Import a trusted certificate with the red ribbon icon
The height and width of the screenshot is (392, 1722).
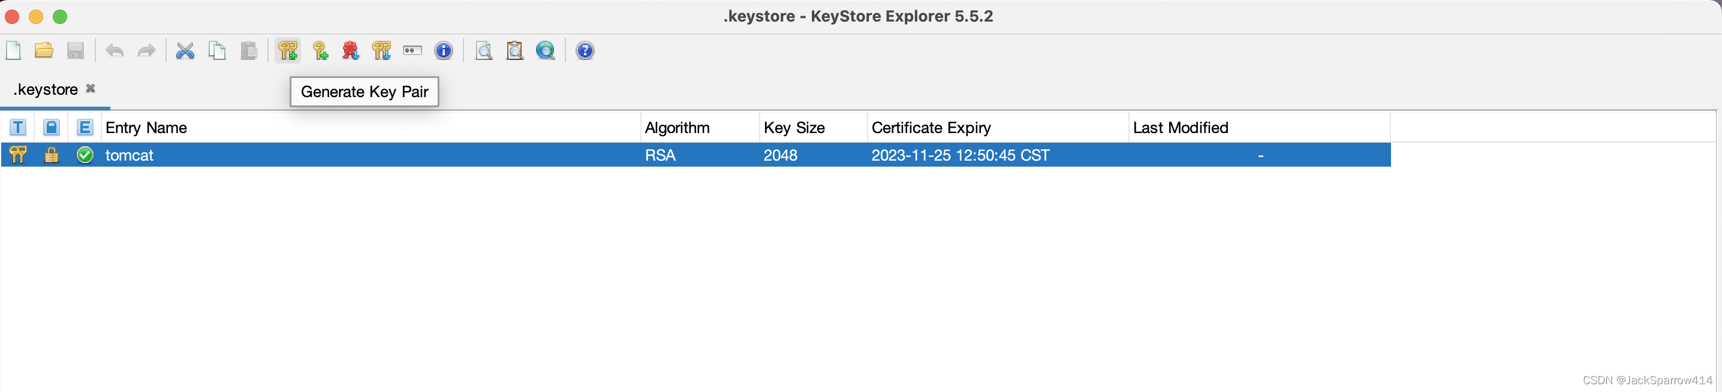pos(351,51)
